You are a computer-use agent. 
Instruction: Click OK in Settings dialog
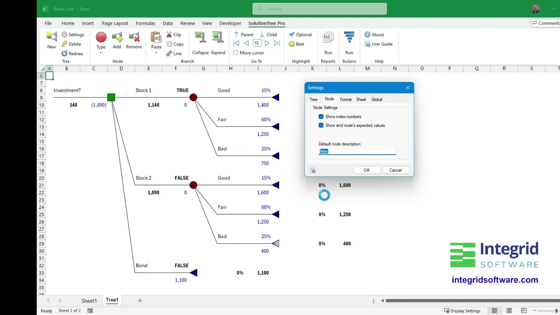pos(367,170)
